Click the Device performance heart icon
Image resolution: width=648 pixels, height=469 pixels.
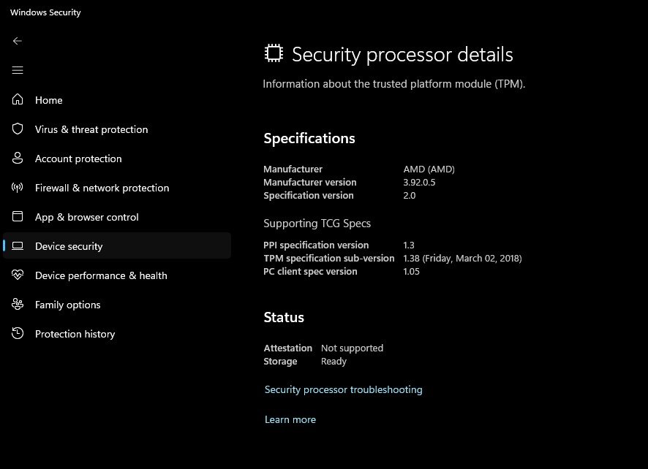(18, 275)
